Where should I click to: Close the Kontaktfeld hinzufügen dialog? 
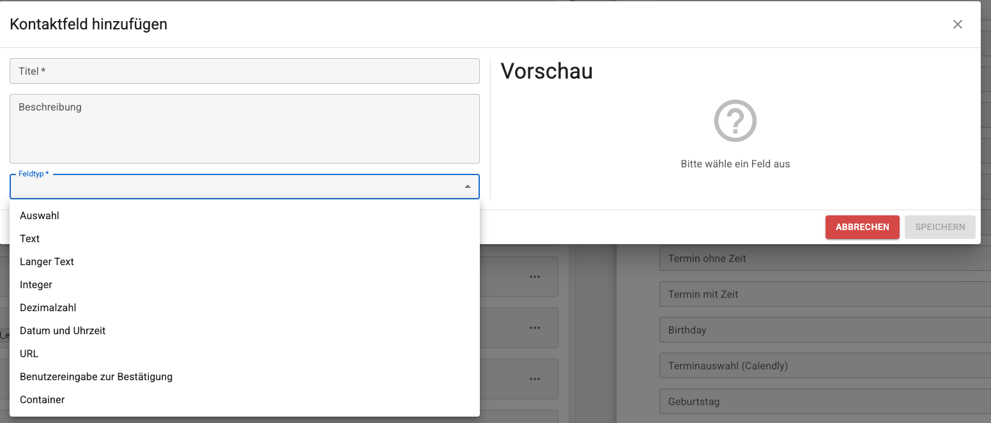957,25
